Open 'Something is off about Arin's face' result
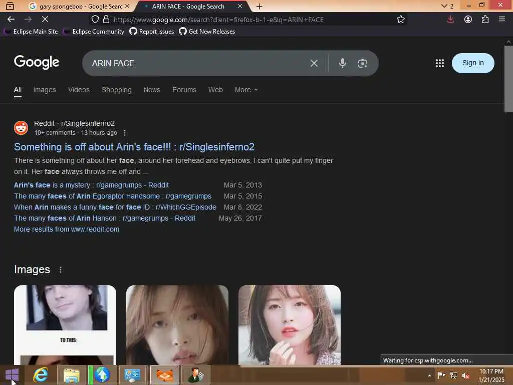The width and height of the screenshot is (513, 385). point(134,147)
